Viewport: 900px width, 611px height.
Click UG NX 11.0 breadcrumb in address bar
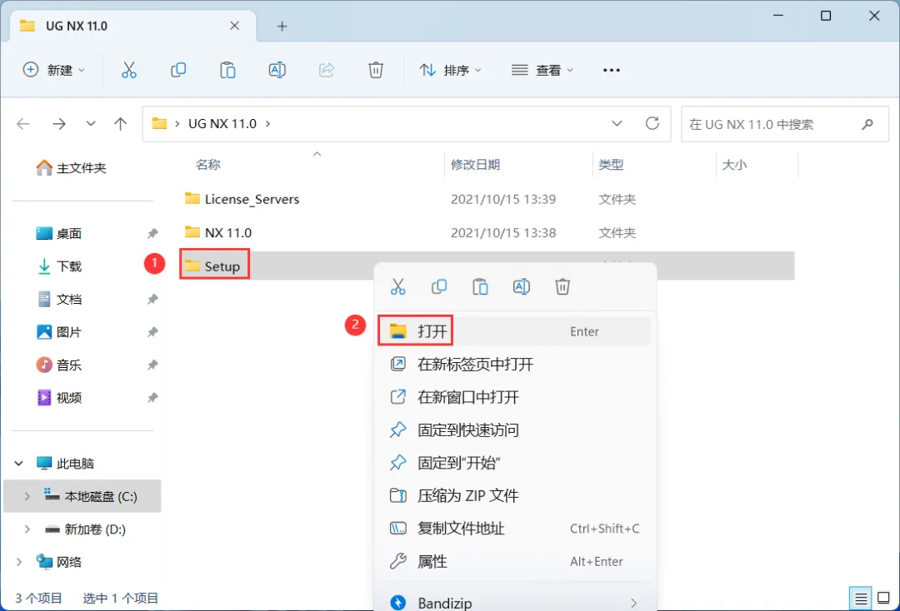coord(222,124)
